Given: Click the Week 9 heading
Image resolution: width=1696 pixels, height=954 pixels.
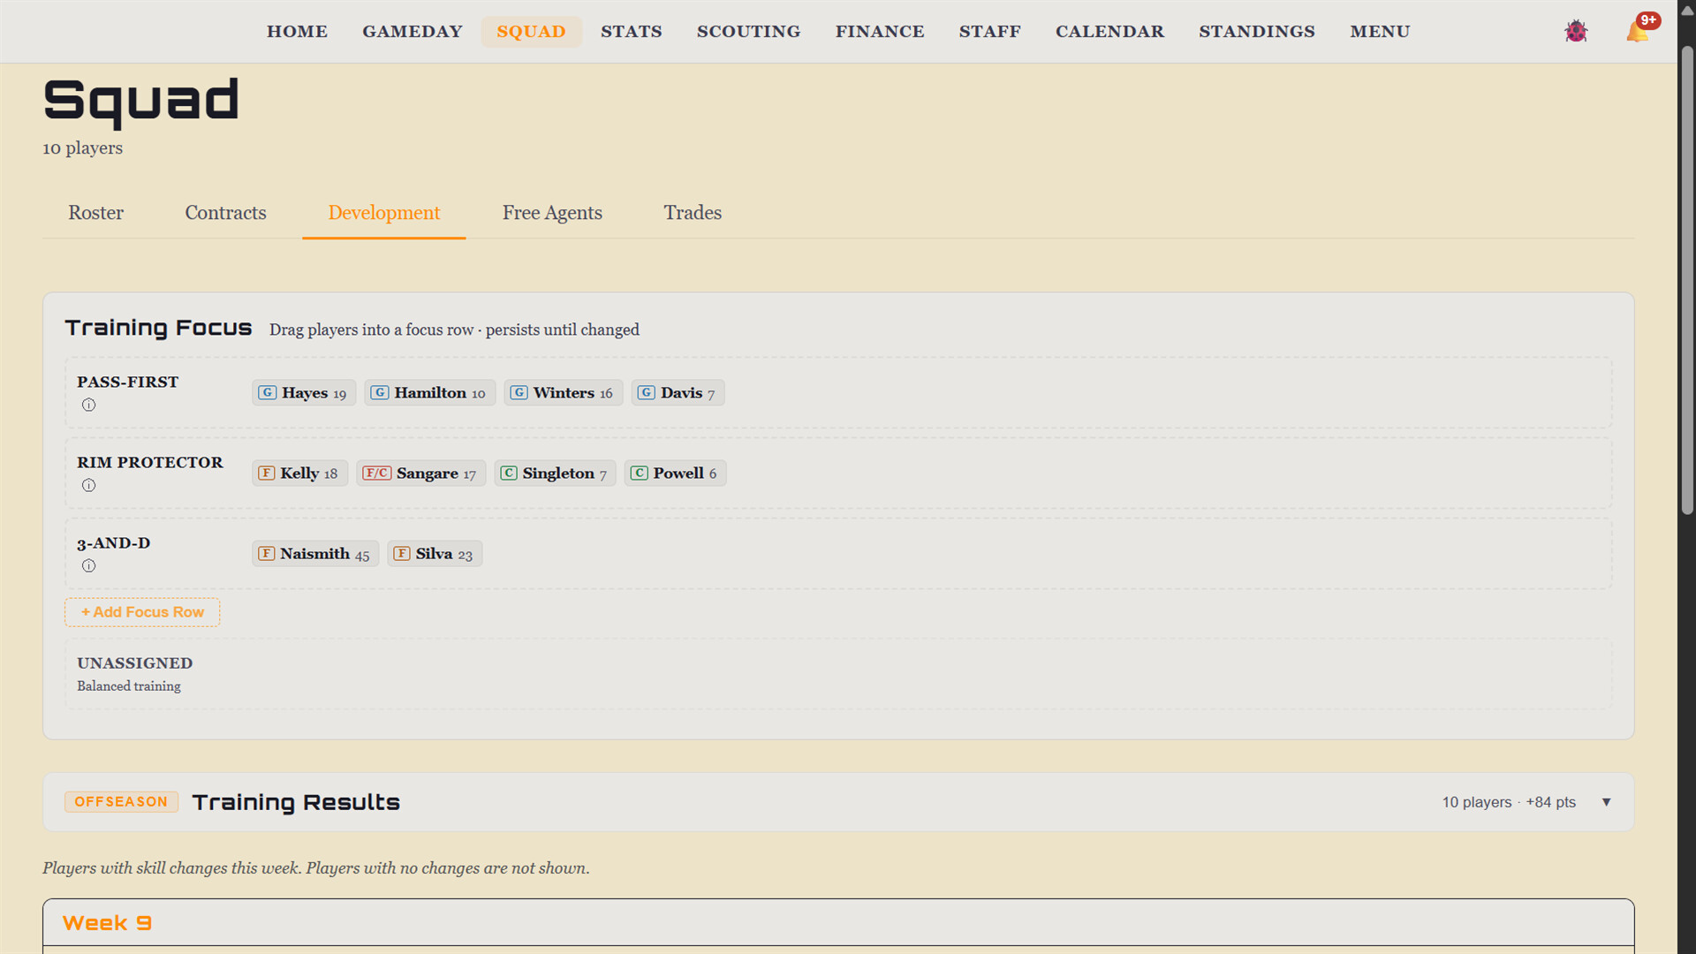Looking at the screenshot, I should pos(107,923).
